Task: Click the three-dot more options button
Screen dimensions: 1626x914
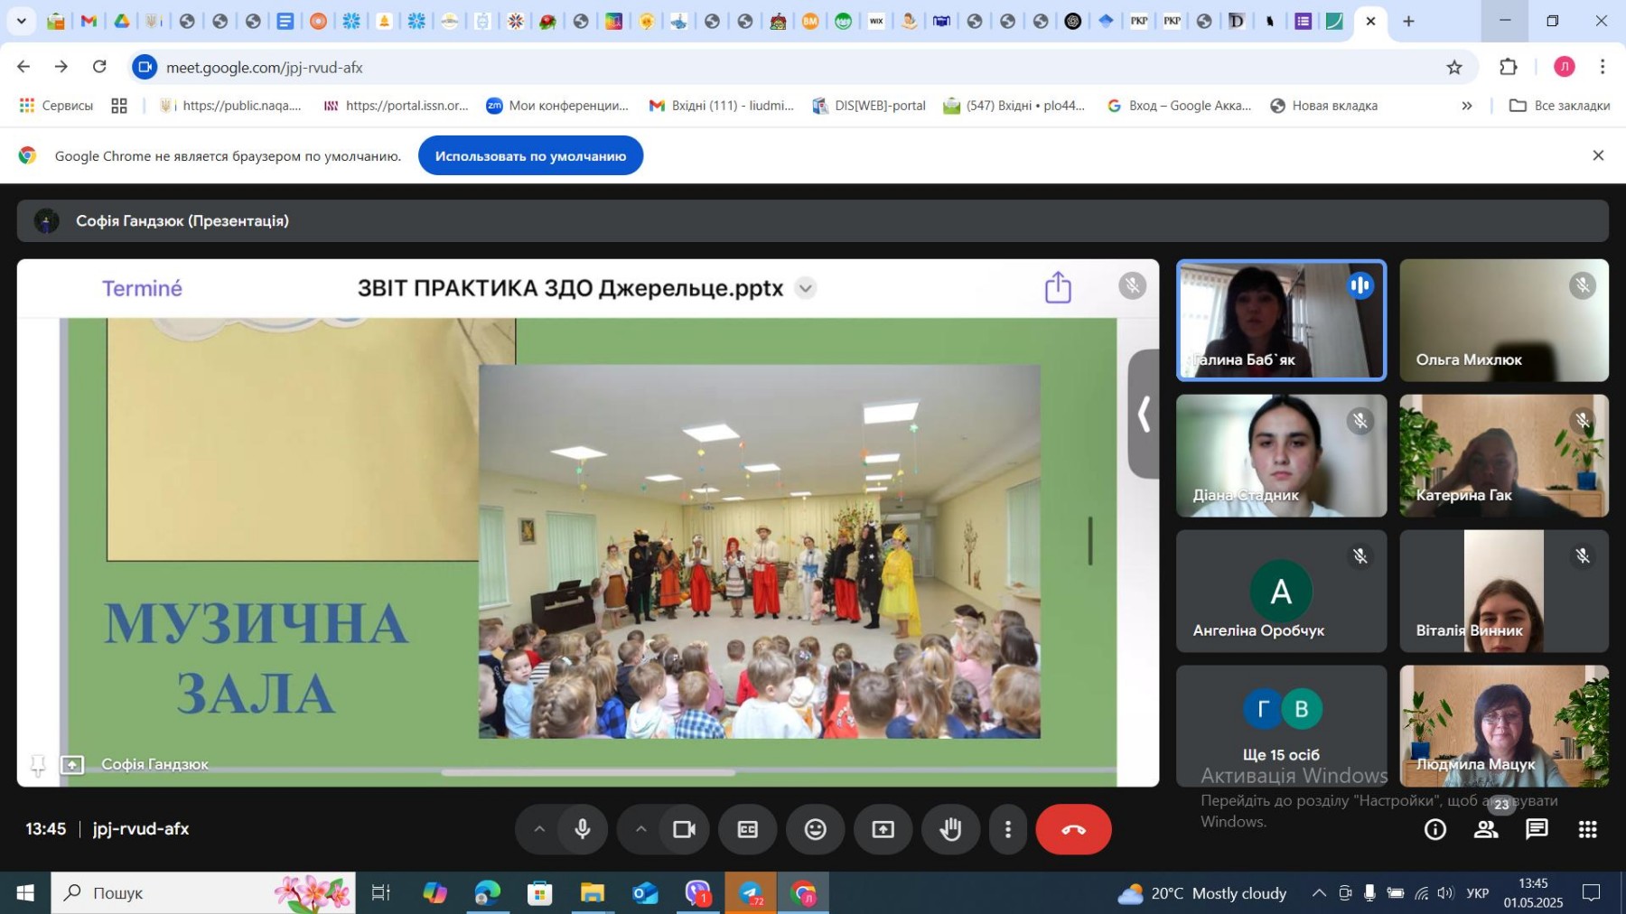Action: 1008,829
